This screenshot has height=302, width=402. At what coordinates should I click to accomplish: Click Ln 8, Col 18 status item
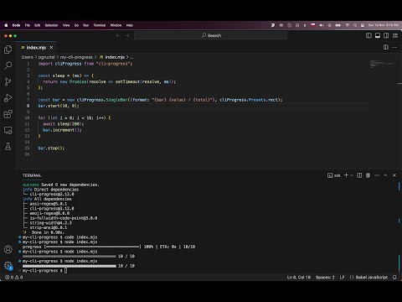click(x=299, y=278)
